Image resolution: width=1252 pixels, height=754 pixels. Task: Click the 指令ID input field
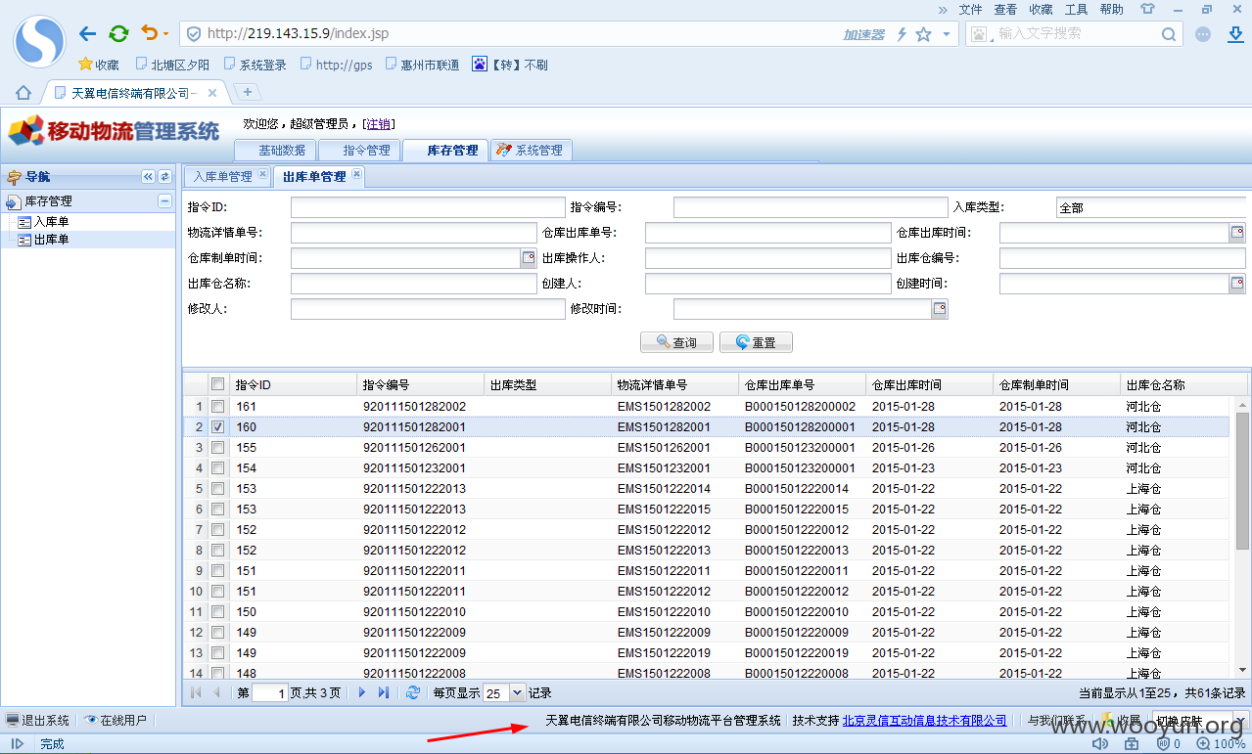click(428, 207)
